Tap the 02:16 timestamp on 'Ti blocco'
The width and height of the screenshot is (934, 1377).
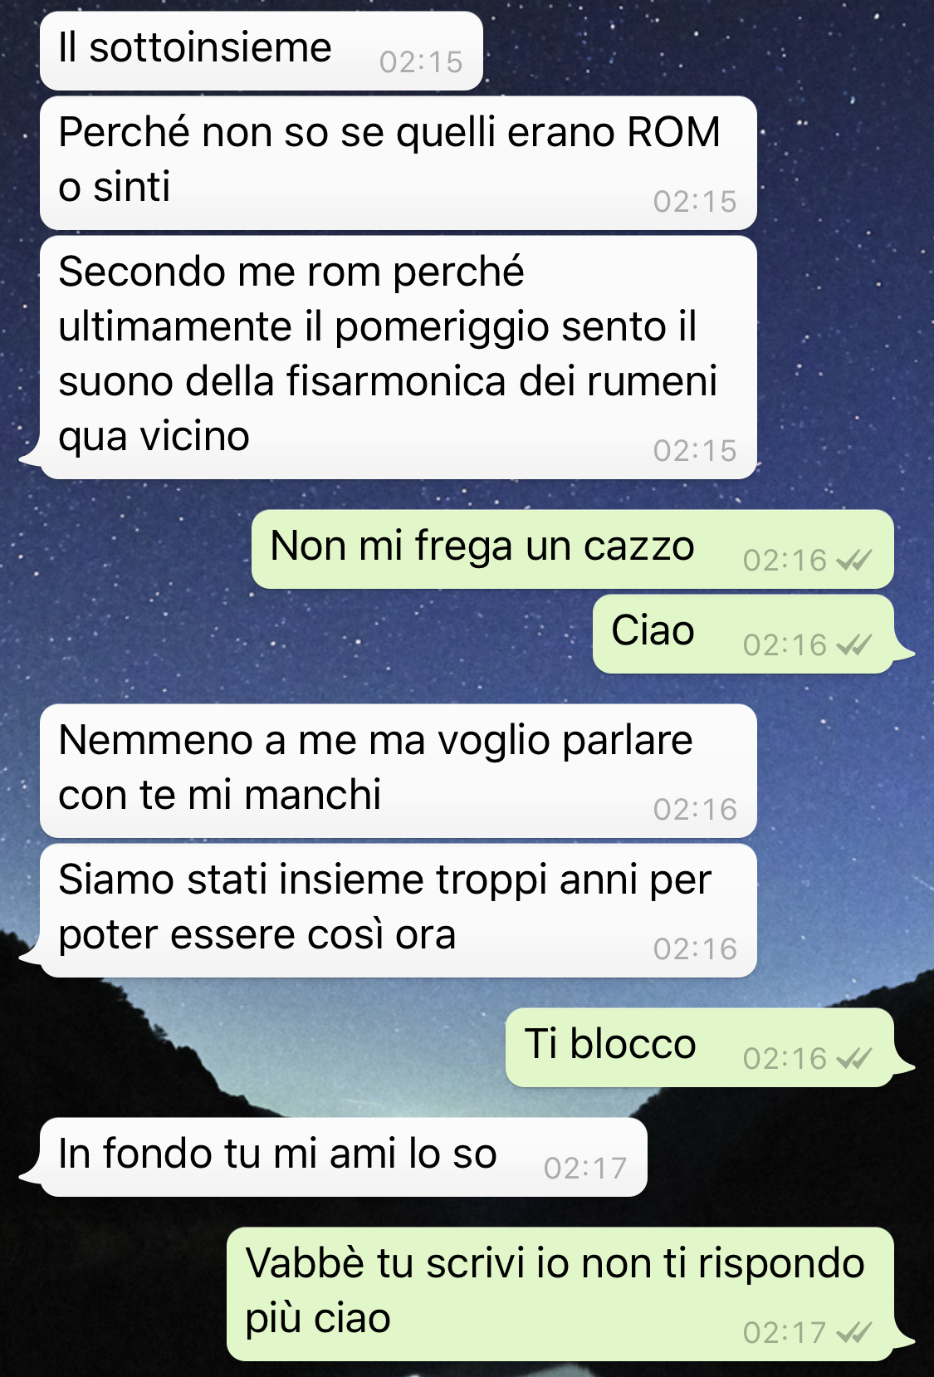pos(785,1059)
